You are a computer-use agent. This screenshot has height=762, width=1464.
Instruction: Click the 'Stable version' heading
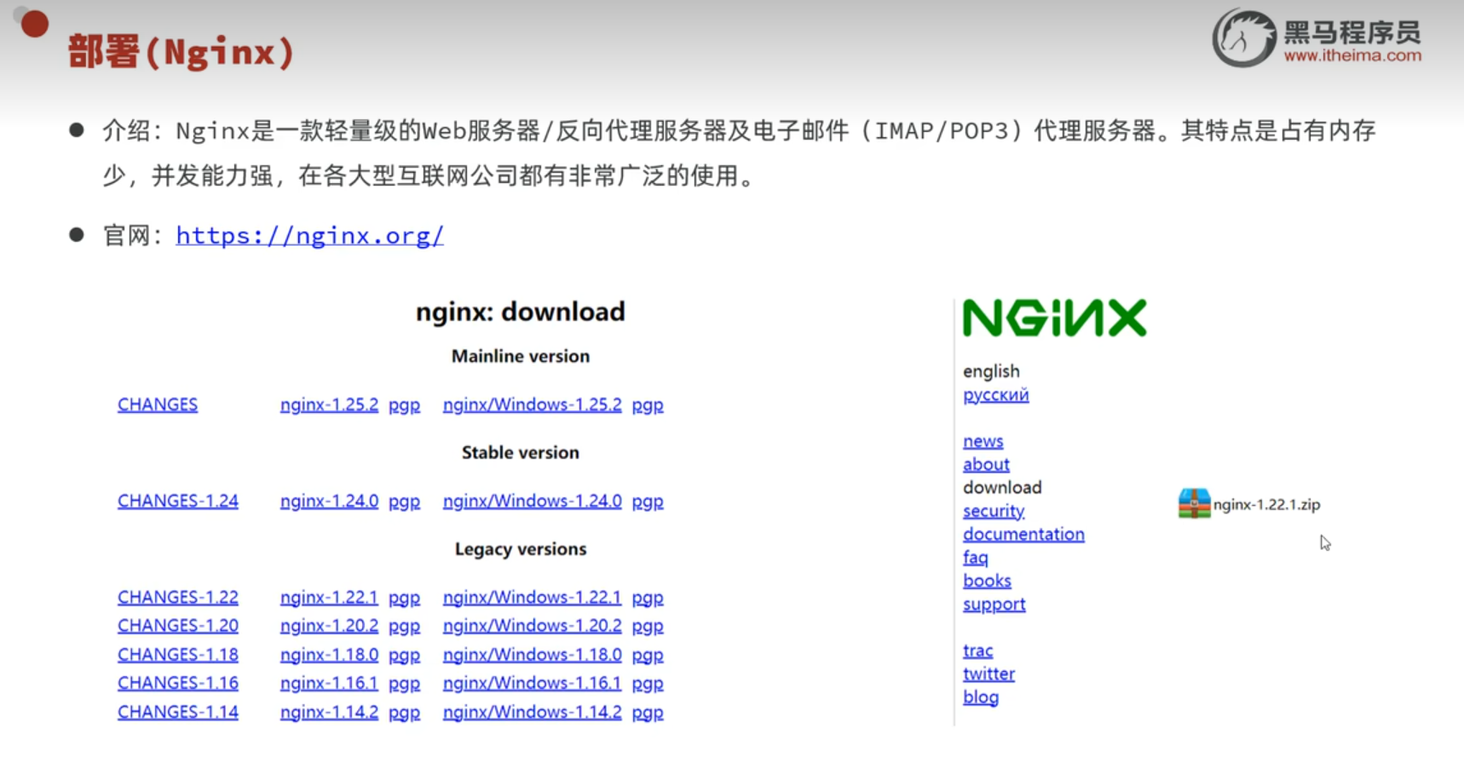coord(520,452)
